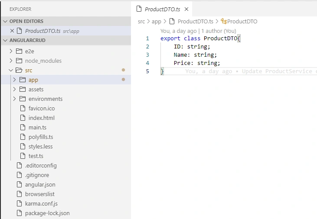Click the .editorconfig file icon
This screenshot has height=219, width=317.
[x=19, y=165]
